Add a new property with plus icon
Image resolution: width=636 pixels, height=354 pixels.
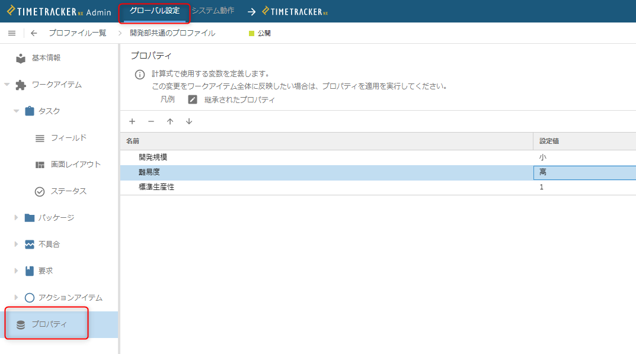132,121
